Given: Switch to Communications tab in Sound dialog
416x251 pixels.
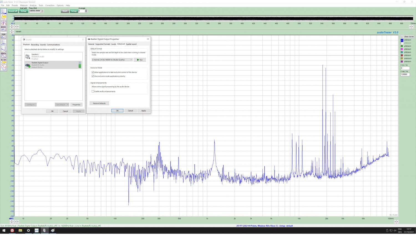Looking at the screenshot, I should point(53,45).
